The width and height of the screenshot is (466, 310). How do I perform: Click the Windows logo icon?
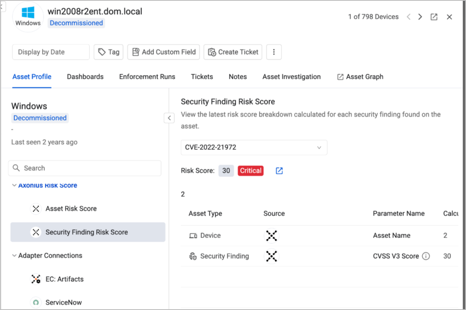28,13
